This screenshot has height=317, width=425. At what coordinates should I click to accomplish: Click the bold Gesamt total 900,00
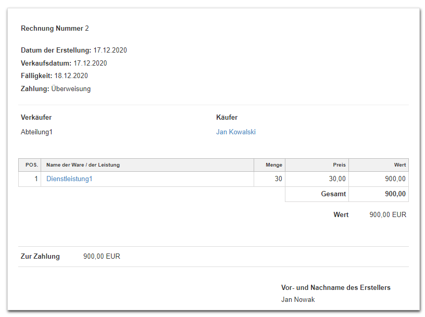(x=395, y=194)
